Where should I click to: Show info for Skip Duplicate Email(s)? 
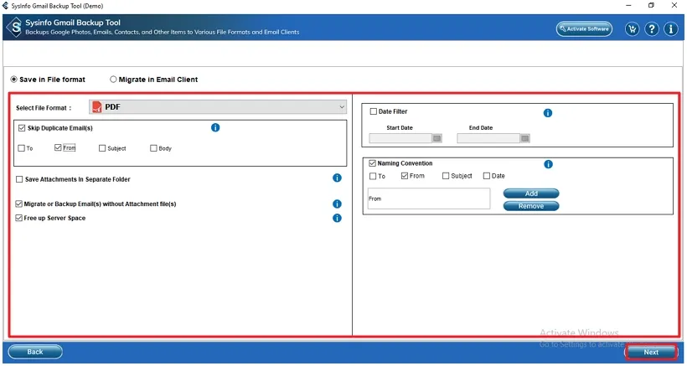(215, 128)
